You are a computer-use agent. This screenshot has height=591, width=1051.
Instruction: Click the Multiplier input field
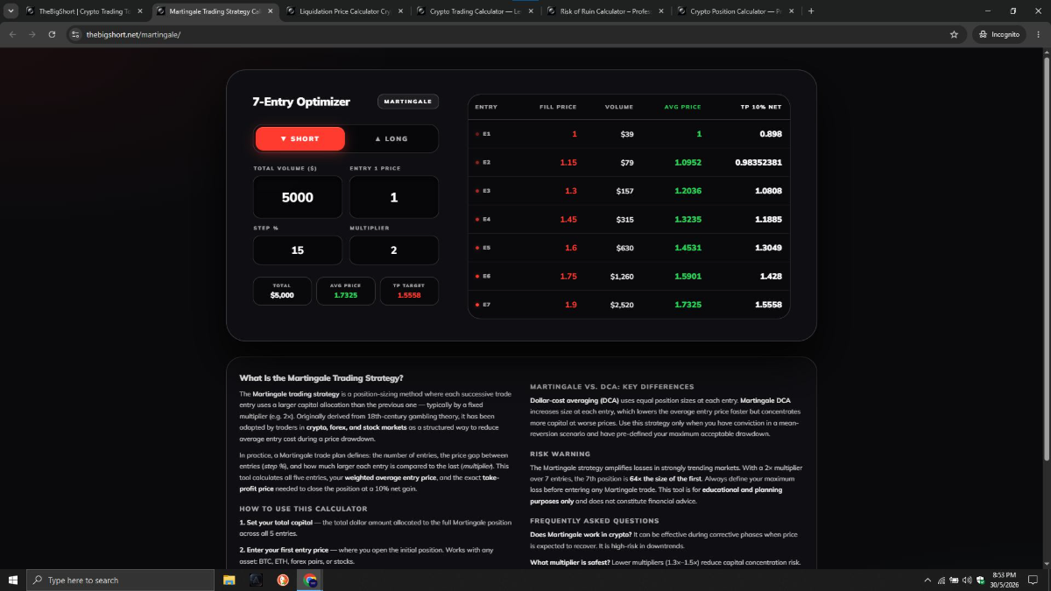[394, 250]
